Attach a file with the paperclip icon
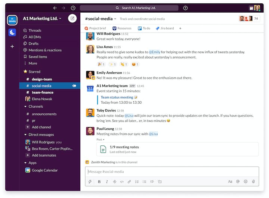Viewport: 269px width, 198px height. [253, 181]
